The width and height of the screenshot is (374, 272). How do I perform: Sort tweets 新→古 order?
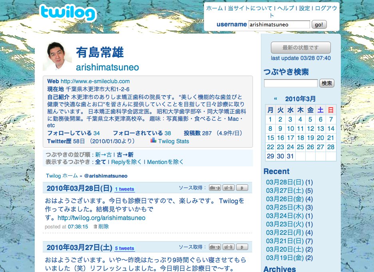click(x=103, y=154)
